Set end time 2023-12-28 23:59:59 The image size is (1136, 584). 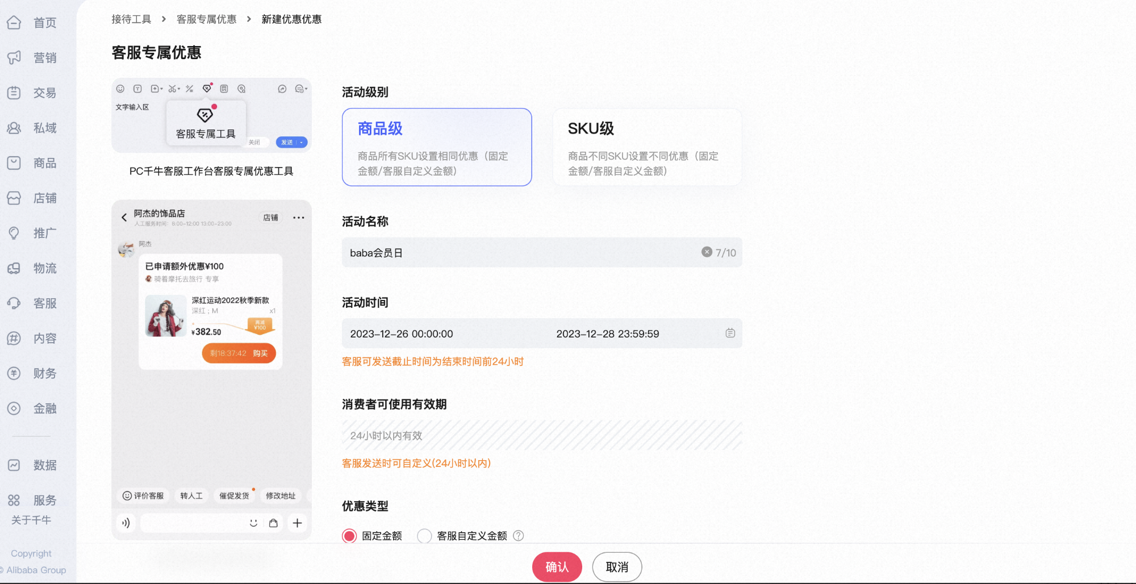click(608, 333)
